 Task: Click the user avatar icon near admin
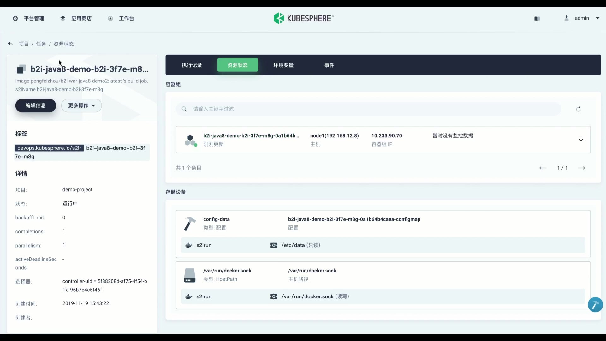point(566,18)
